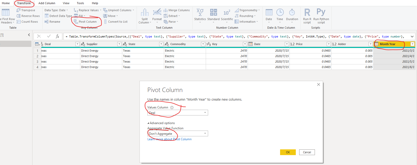Collapse Advanced options section
The height and width of the screenshot is (165, 417).
(x=161, y=123)
